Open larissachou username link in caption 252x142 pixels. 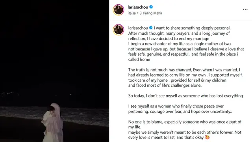point(138,28)
